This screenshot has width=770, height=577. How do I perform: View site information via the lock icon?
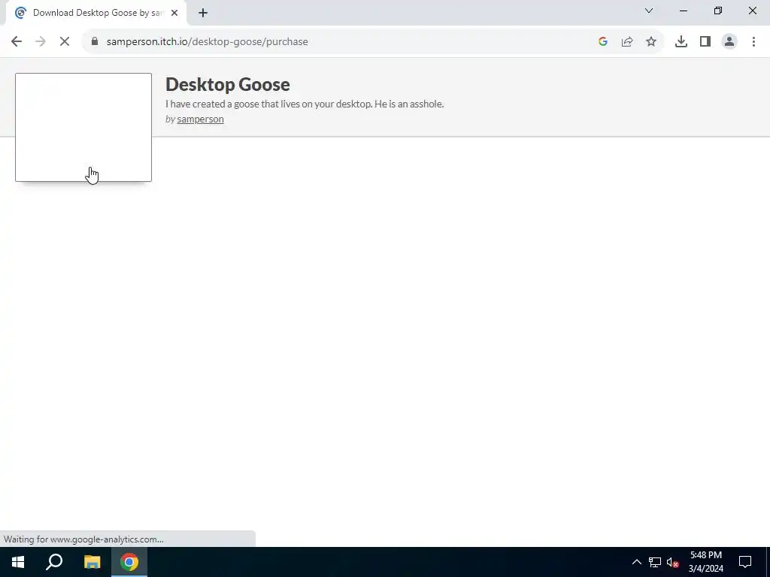95,42
